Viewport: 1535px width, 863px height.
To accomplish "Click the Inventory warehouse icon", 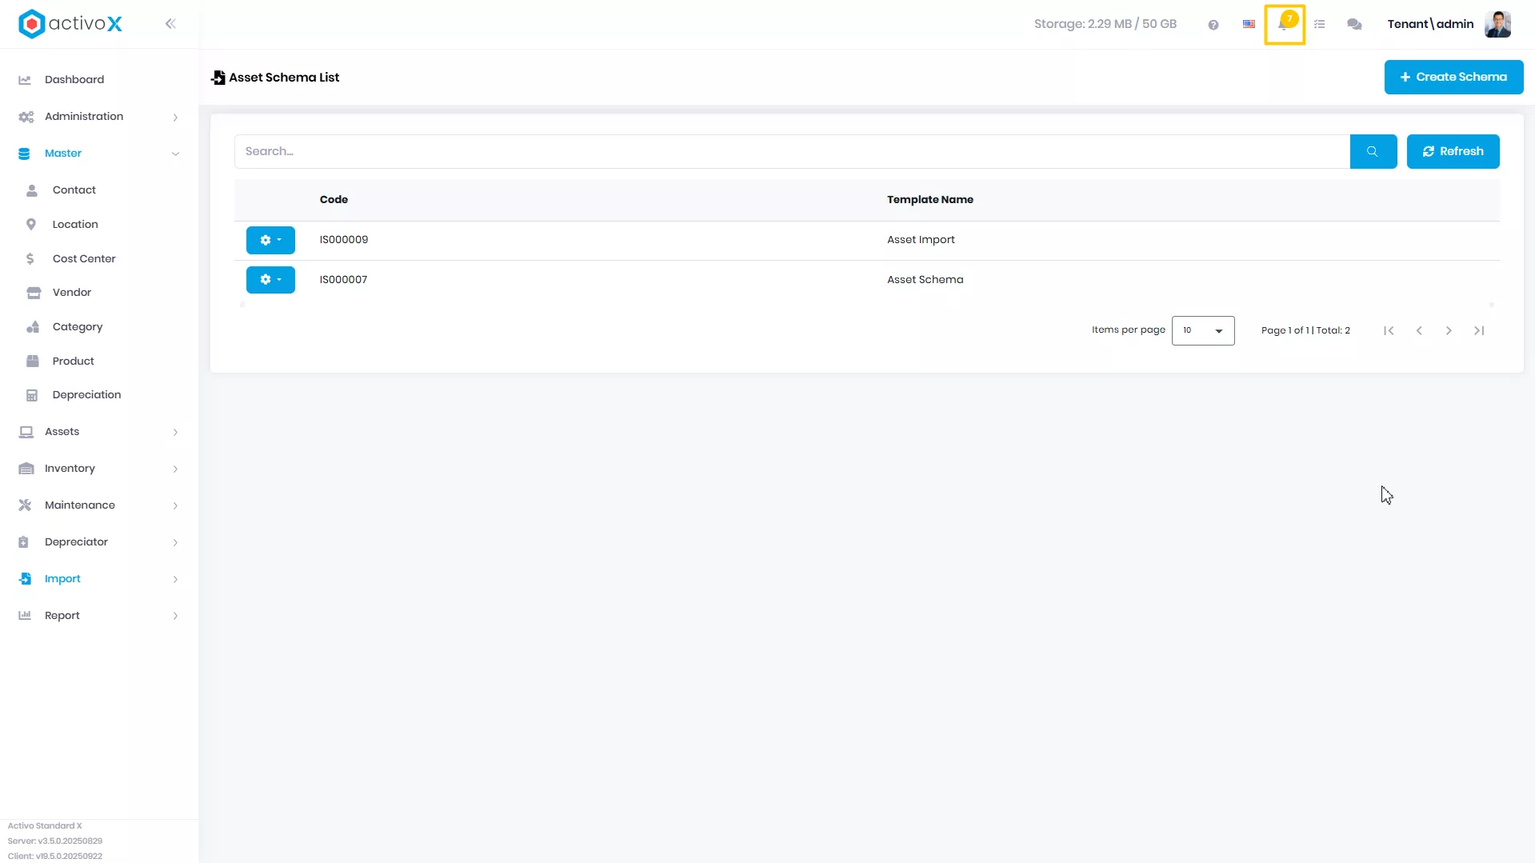I will 26,469.
